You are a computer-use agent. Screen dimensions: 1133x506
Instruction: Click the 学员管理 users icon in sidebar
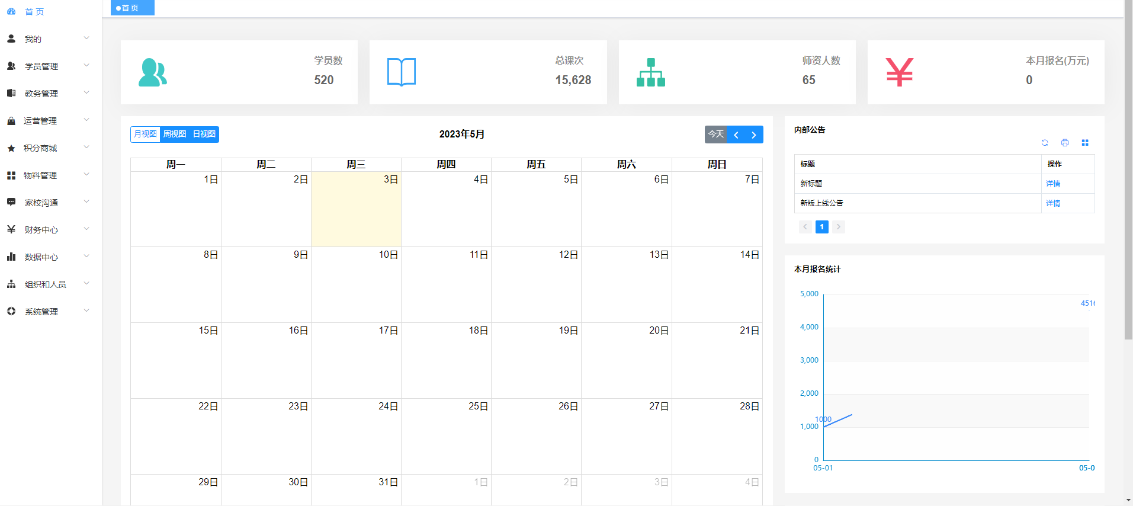[11, 66]
